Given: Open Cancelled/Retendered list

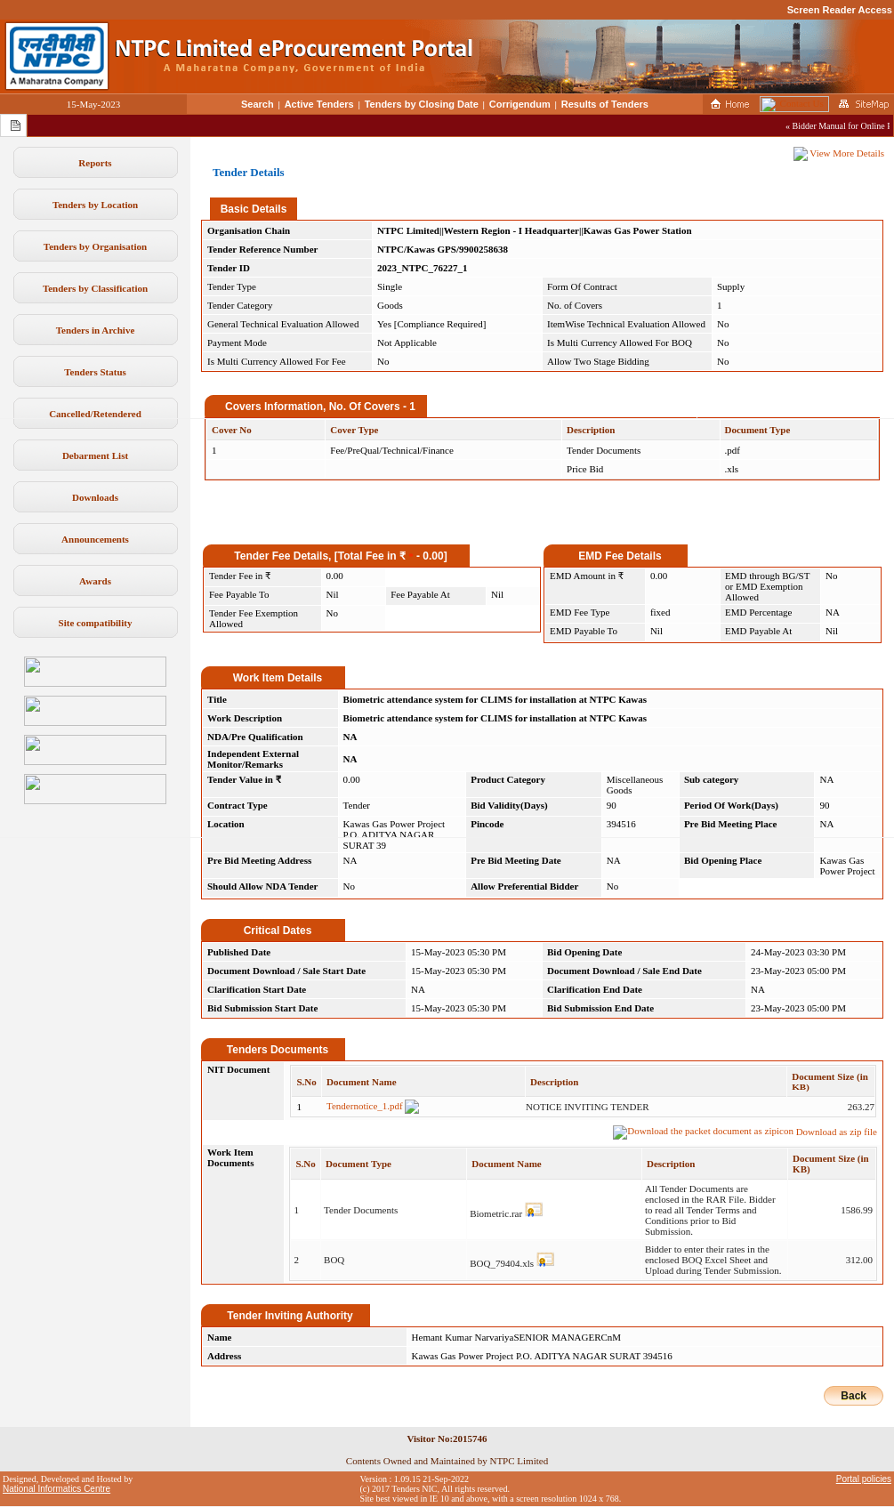Looking at the screenshot, I should coord(95,414).
